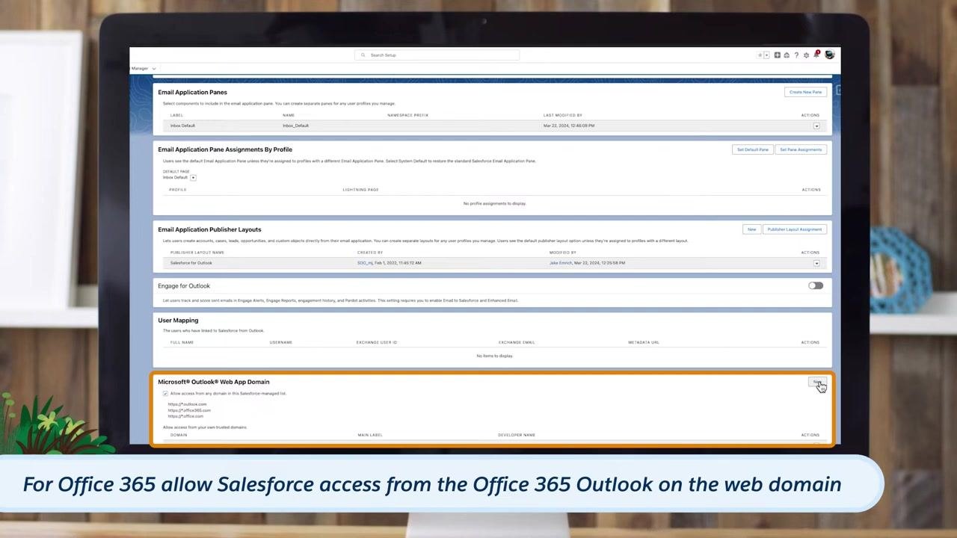This screenshot has width=957, height=538.
Task: Open actions menu for Inbox Default row
Action: tap(816, 126)
